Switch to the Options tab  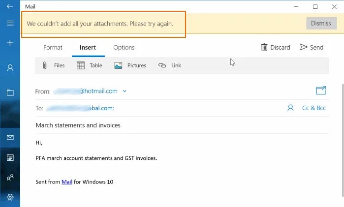point(124,47)
